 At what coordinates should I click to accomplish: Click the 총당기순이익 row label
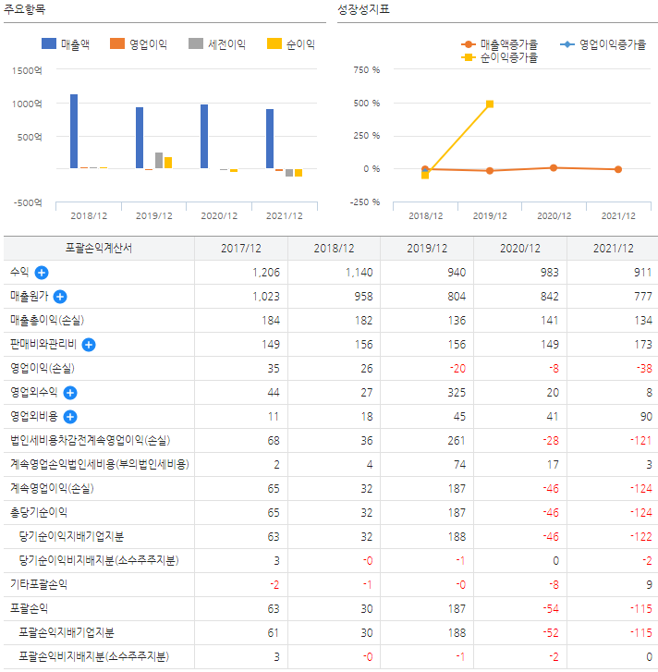(x=39, y=513)
